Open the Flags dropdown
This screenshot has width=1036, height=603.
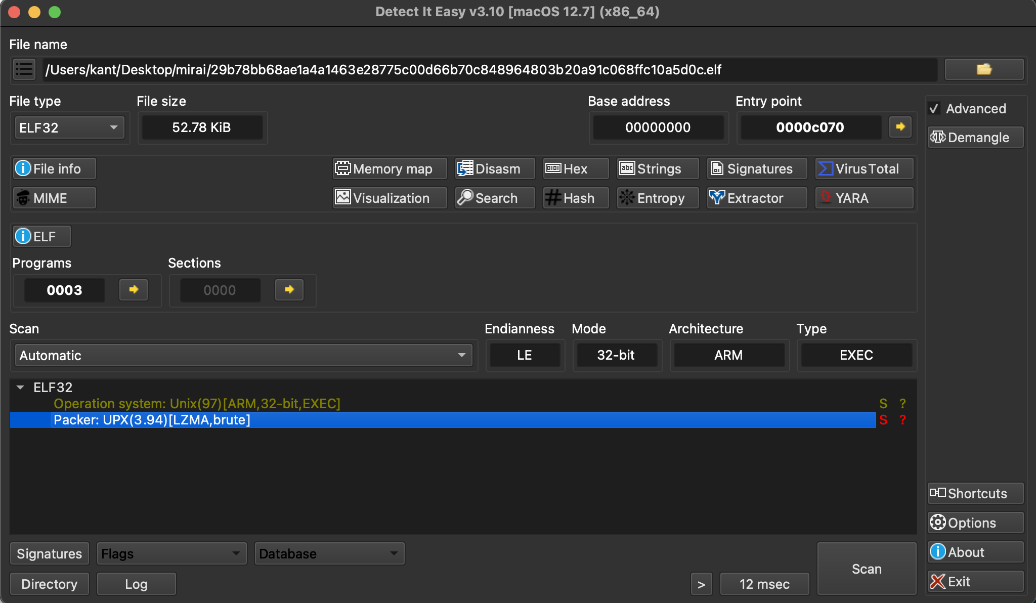coord(171,553)
